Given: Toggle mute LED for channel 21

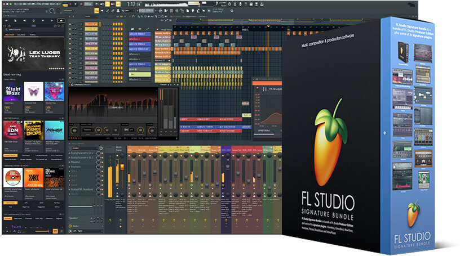Looking at the screenshot, I should pos(70,44).
